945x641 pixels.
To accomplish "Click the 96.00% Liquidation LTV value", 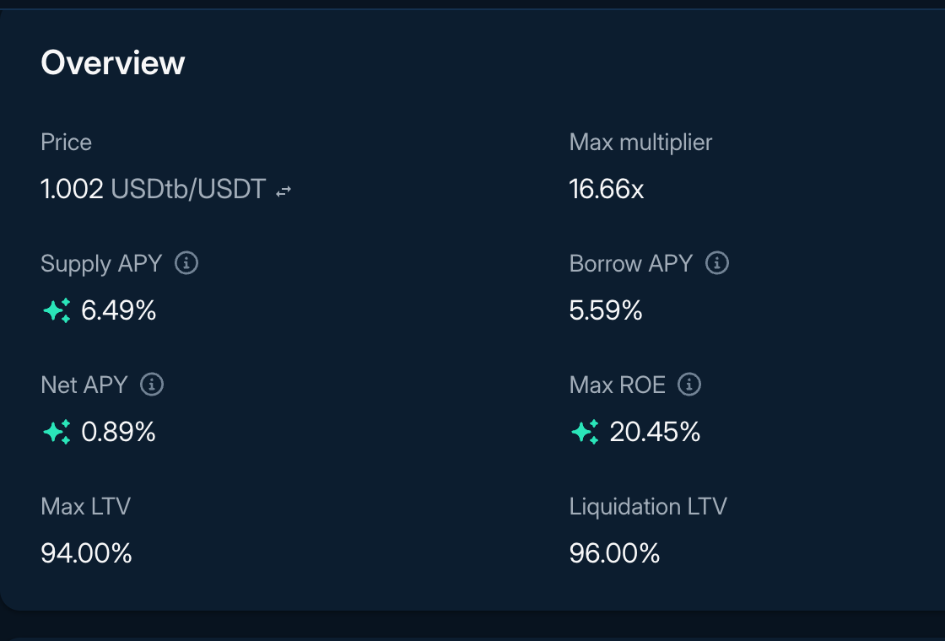I will tap(615, 553).
